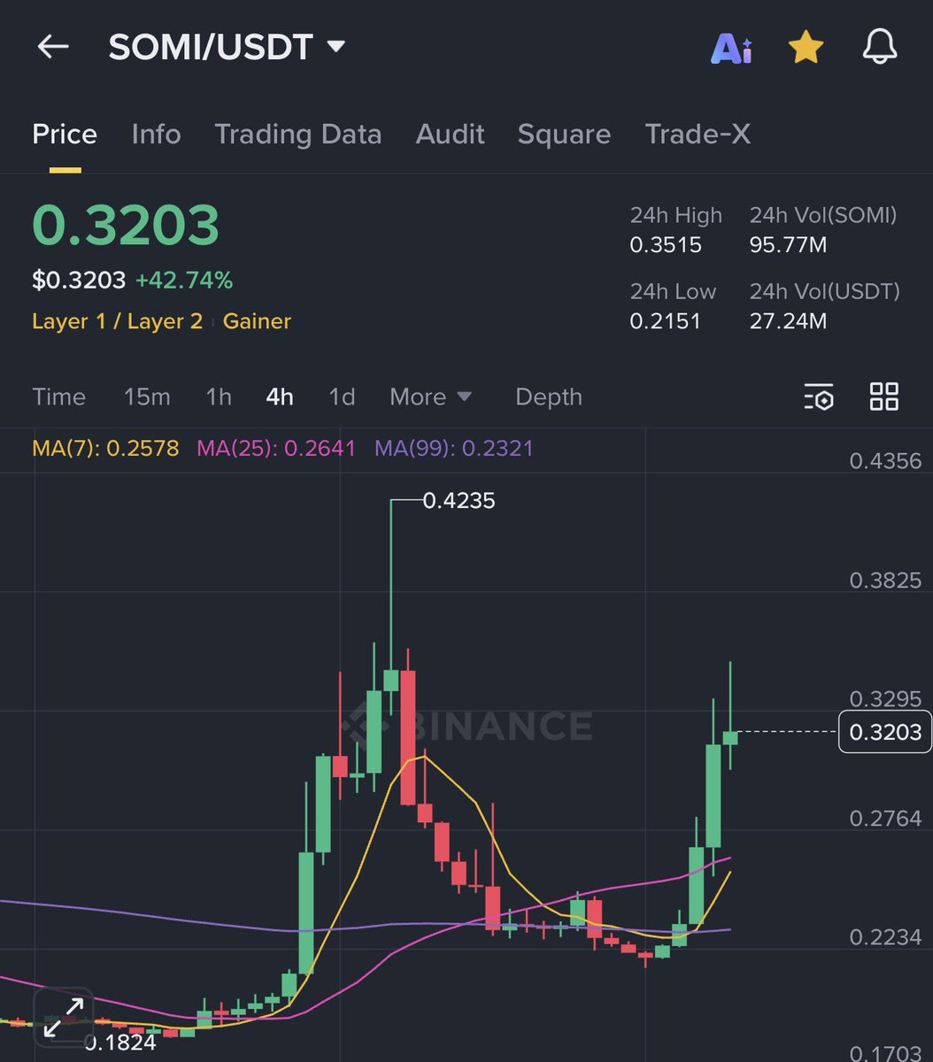Open SOMI/USDT pair selector dropdown
Screen dimensions: 933x1062
click(227, 47)
